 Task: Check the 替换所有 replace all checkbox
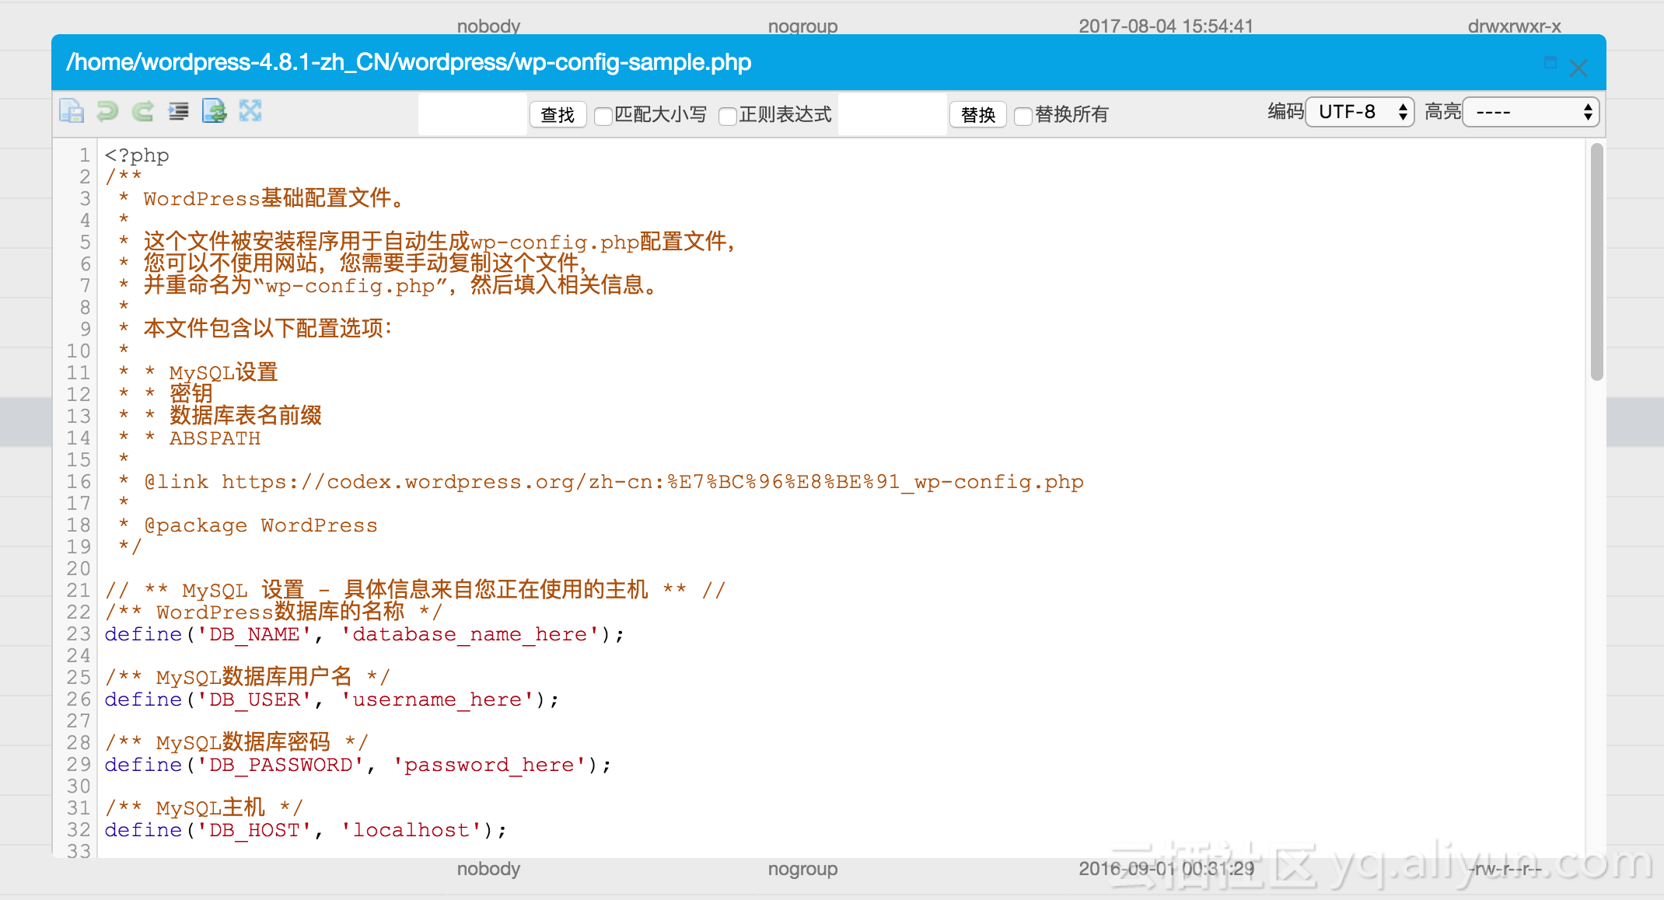1023,116
